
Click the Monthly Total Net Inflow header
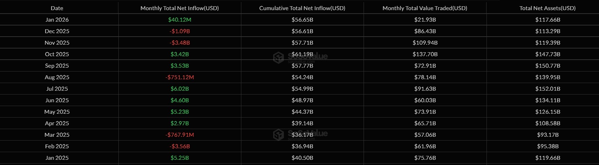point(180,8)
